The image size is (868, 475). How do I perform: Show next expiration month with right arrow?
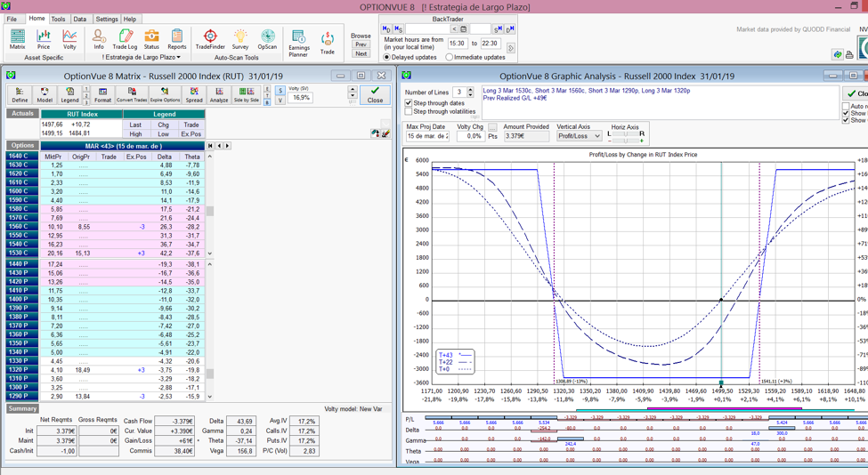coord(228,145)
